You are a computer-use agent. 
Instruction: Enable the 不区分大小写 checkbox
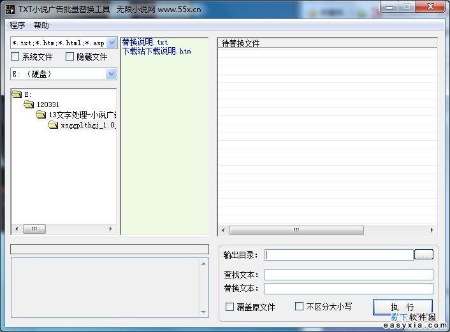pos(299,306)
